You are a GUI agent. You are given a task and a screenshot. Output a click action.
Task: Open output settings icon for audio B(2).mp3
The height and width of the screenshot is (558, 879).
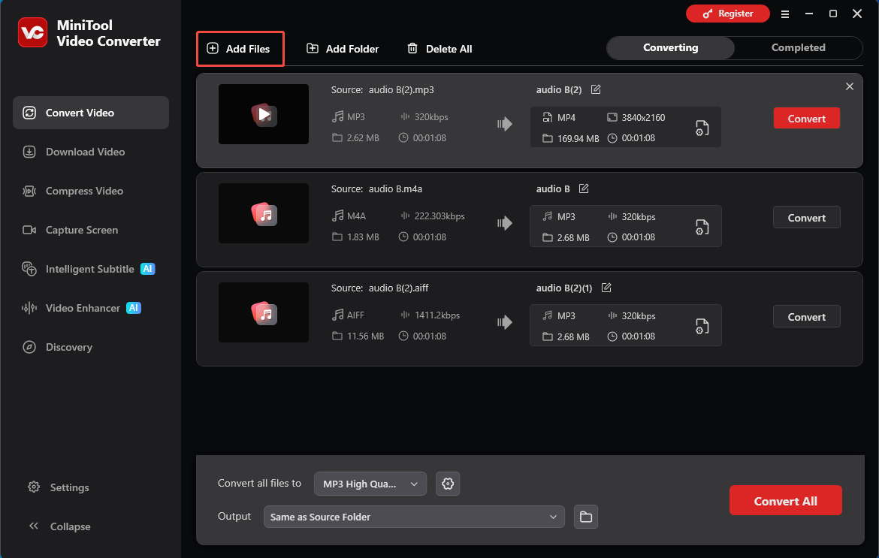(702, 128)
